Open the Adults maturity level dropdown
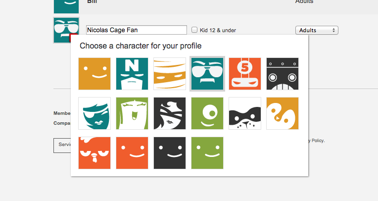This screenshot has height=201, width=378. (x=317, y=30)
